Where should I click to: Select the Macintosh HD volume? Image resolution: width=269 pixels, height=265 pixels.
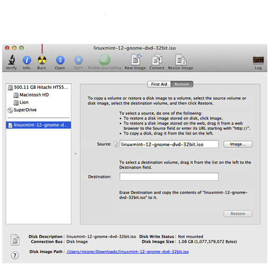[38, 95]
